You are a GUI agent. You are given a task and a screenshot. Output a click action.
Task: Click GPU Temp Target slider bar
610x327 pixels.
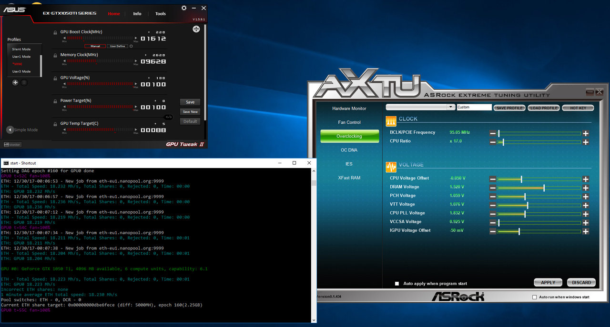click(x=101, y=129)
